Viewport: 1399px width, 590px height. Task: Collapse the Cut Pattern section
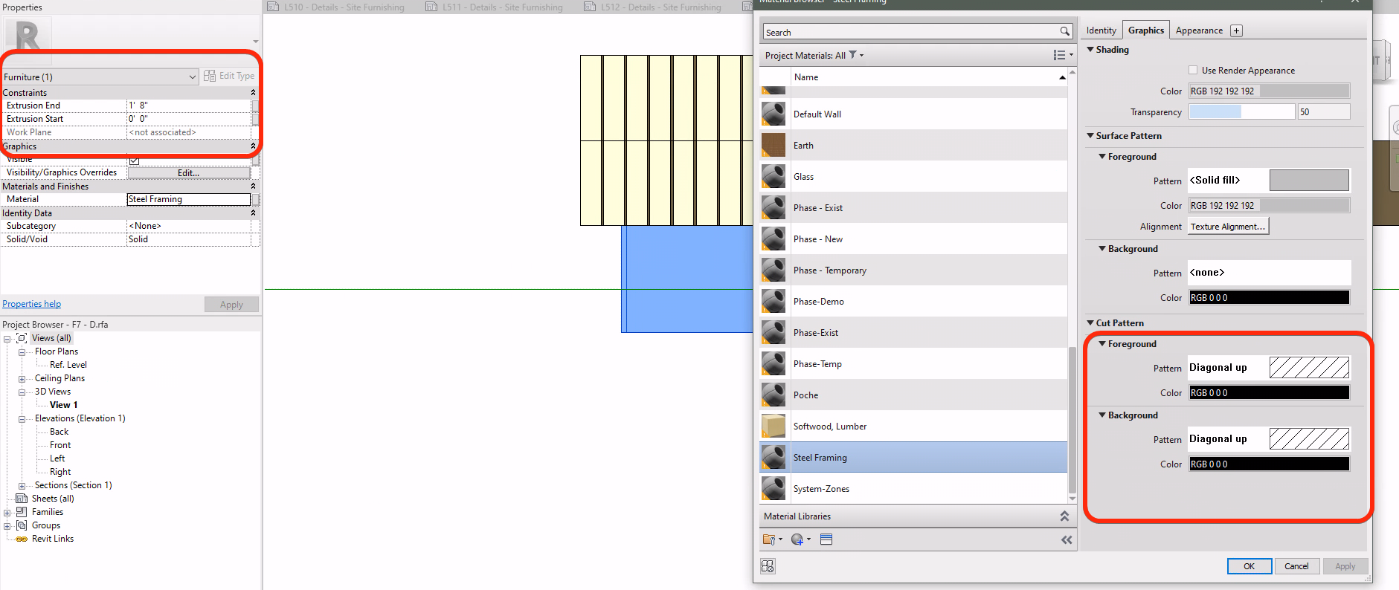pyautogui.click(x=1090, y=323)
